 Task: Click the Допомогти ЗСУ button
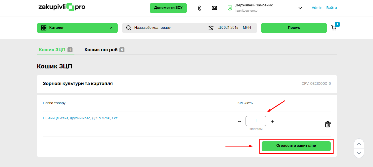(168, 8)
